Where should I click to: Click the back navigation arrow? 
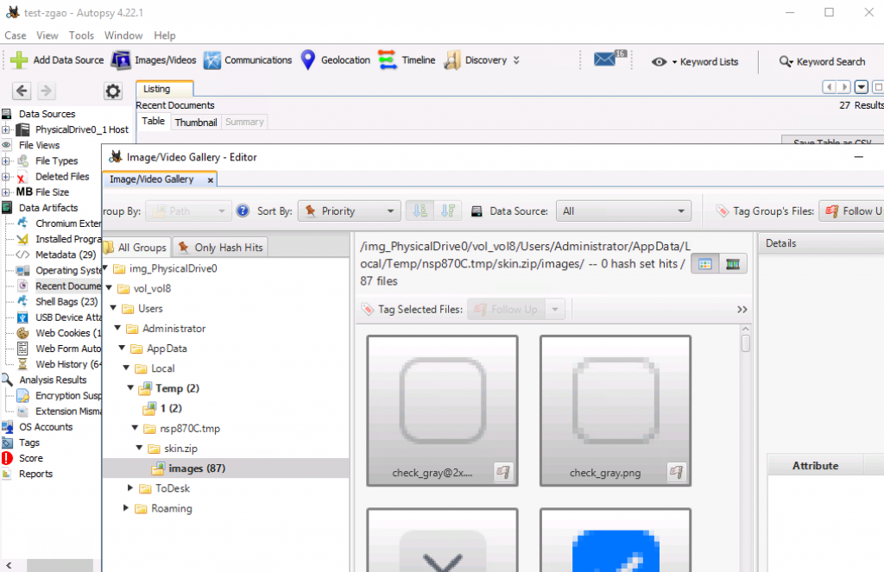tap(22, 91)
